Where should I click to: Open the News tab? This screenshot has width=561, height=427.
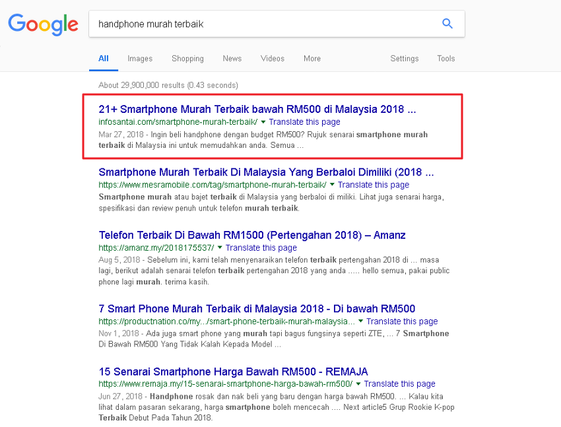(x=232, y=58)
